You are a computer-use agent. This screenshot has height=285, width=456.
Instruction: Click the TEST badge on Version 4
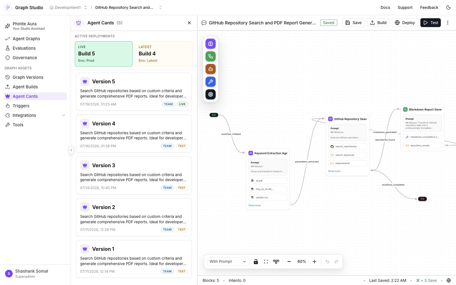coord(182,146)
